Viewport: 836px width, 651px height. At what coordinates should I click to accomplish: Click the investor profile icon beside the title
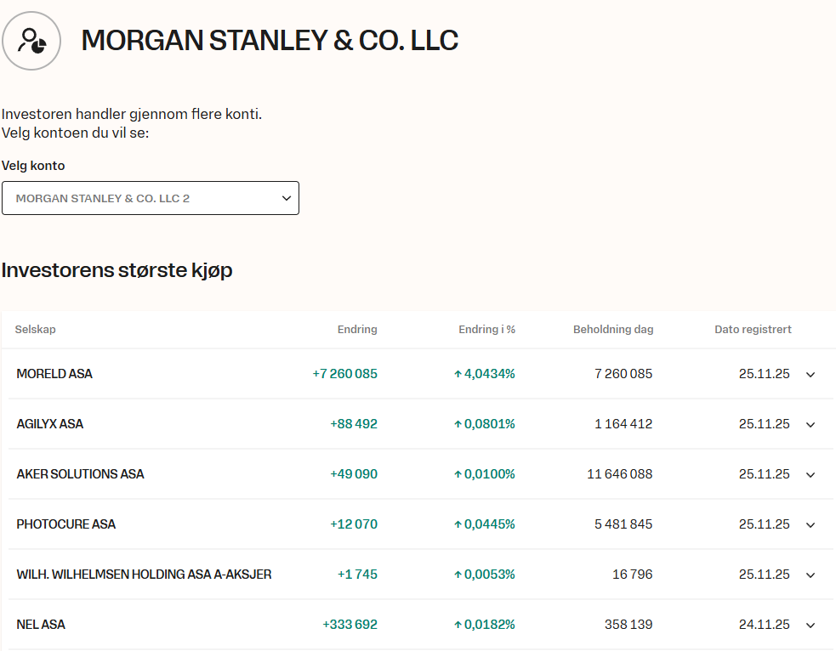(31, 41)
